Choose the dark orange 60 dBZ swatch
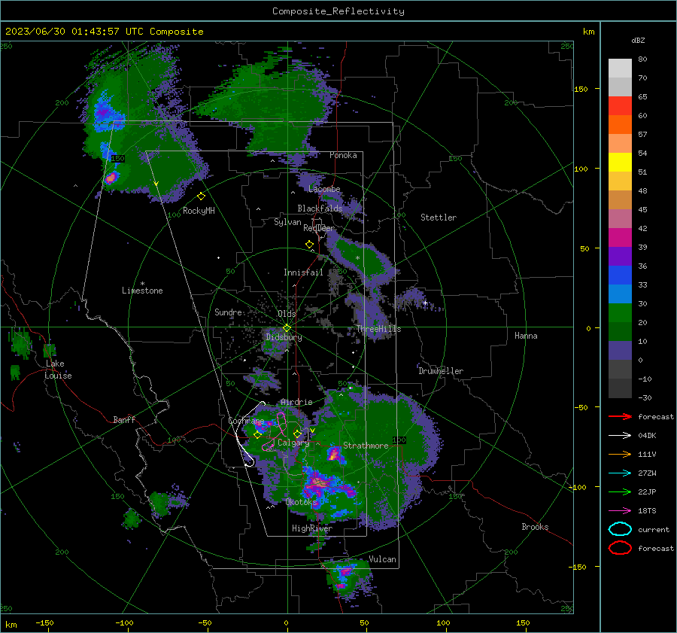The image size is (677, 633). (620, 124)
